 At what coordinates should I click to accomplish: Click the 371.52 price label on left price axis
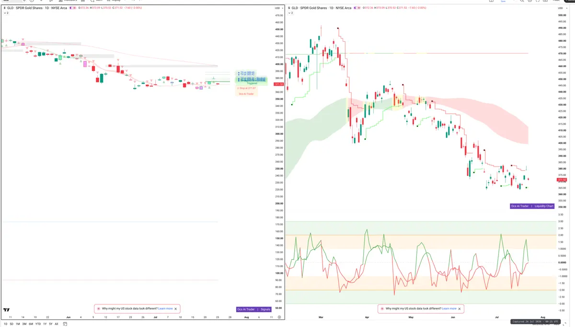pyautogui.click(x=277, y=84)
